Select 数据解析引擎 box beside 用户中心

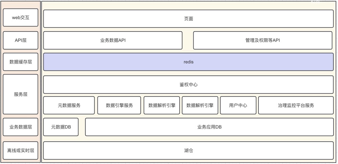pyautogui.click(x=200, y=105)
